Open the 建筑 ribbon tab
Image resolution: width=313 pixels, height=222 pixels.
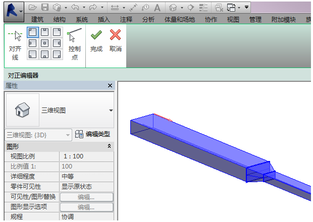tap(38, 20)
